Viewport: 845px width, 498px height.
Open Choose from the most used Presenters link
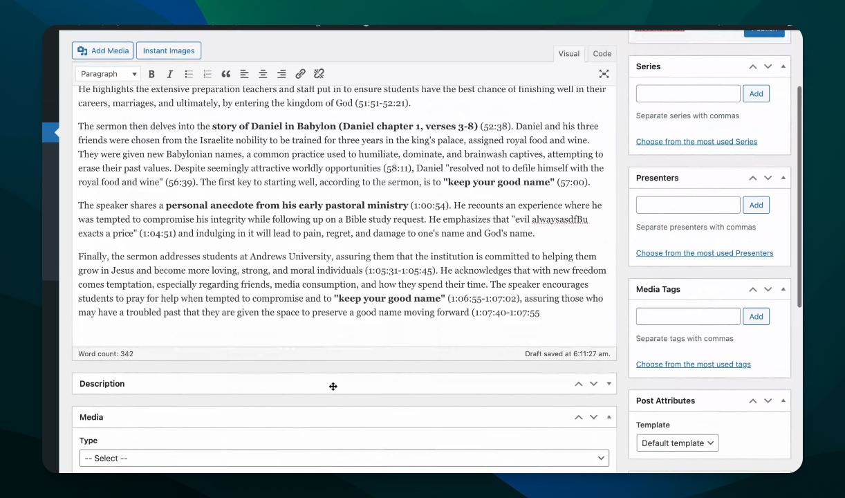704,253
